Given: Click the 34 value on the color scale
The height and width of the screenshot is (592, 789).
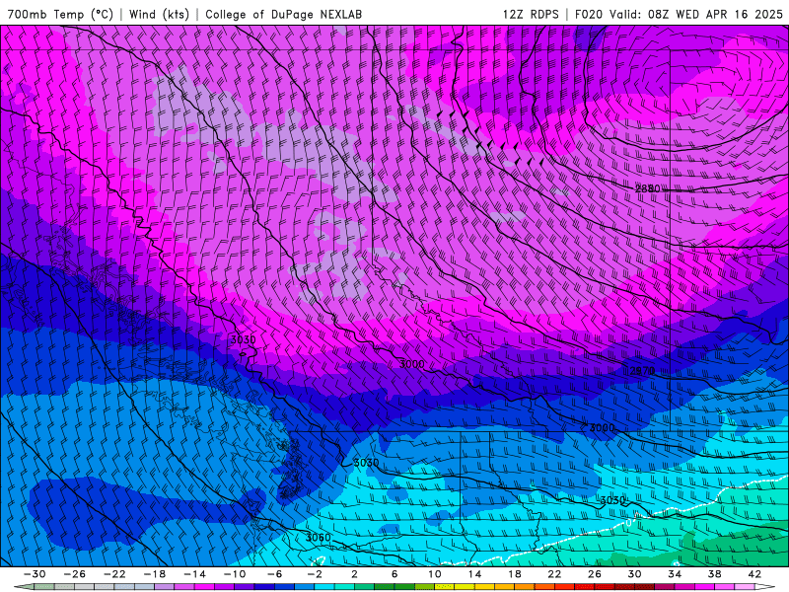Looking at the screenshot, I should coord(675,574).
